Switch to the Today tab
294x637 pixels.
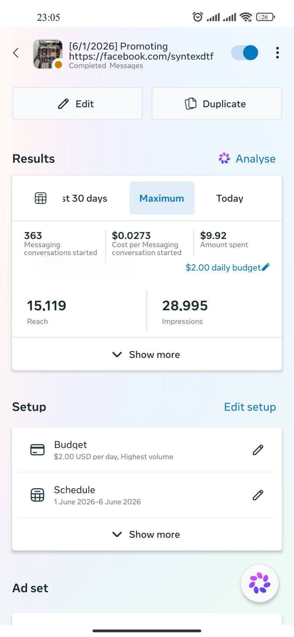(230, 198)
